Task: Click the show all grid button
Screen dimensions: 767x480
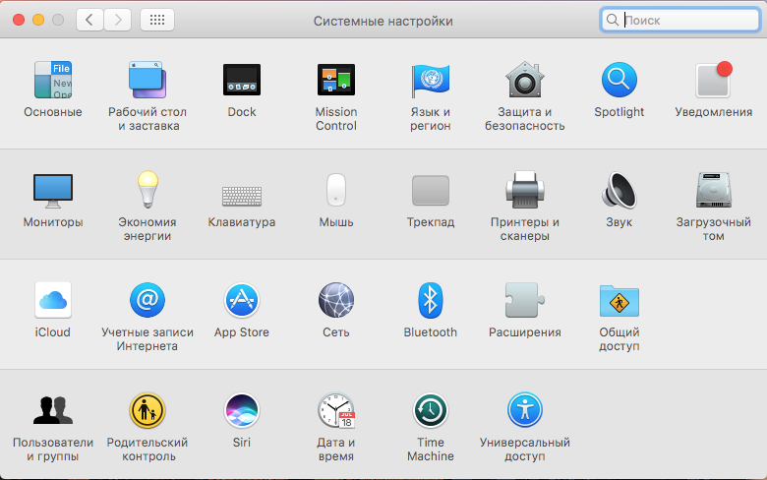Action: (157, 20)
